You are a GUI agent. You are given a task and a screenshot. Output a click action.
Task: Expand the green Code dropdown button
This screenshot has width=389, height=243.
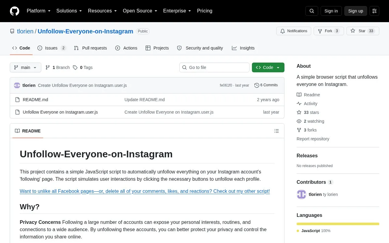[x=268, y=67]
